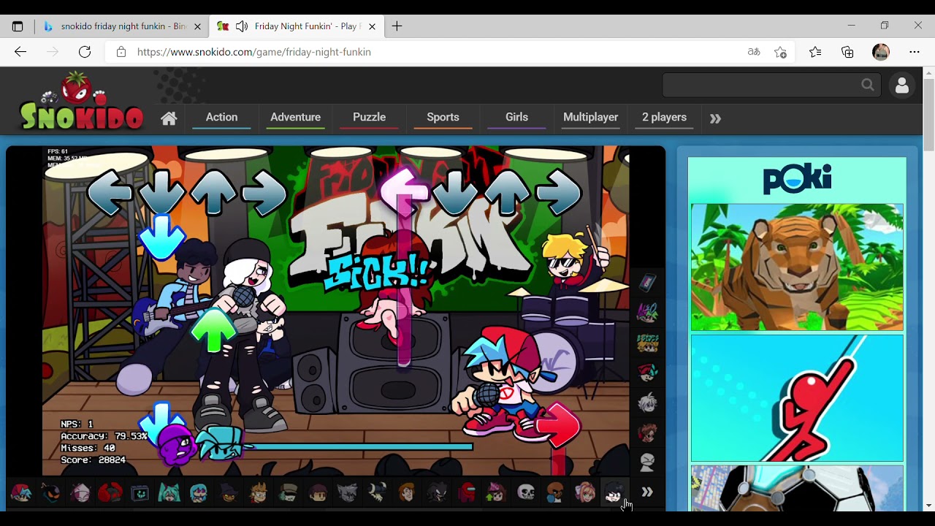This screenshot has width=935, height=526.
Task: Pick the red Among Us impostor mod
Action: pos(466,493)
